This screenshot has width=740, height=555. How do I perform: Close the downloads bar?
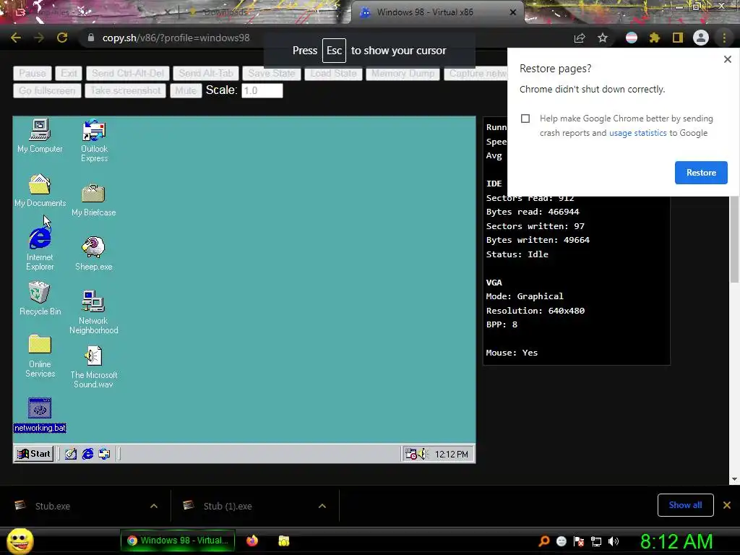(727, 505)
